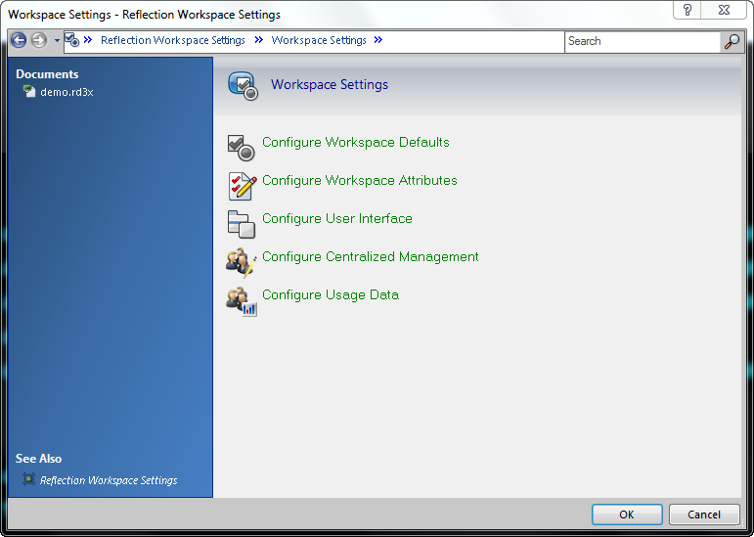754x537 pixels.
Task: Click the Configure Workspace Defaults icon
Action: click(241, 148)
